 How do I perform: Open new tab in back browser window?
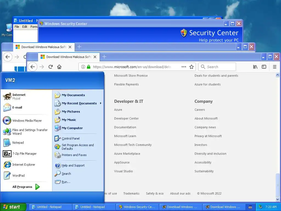pos(79,47)
